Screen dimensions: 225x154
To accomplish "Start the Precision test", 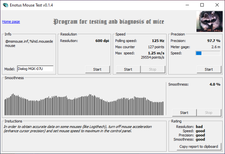I will (209, 70).
